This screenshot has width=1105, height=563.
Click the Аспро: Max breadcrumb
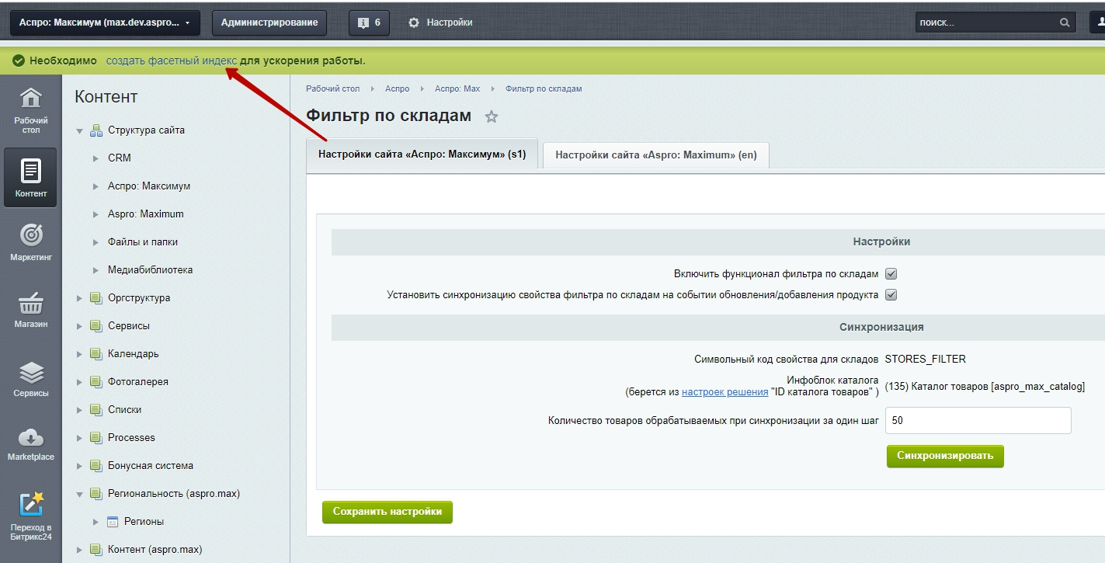pos(457,89)
